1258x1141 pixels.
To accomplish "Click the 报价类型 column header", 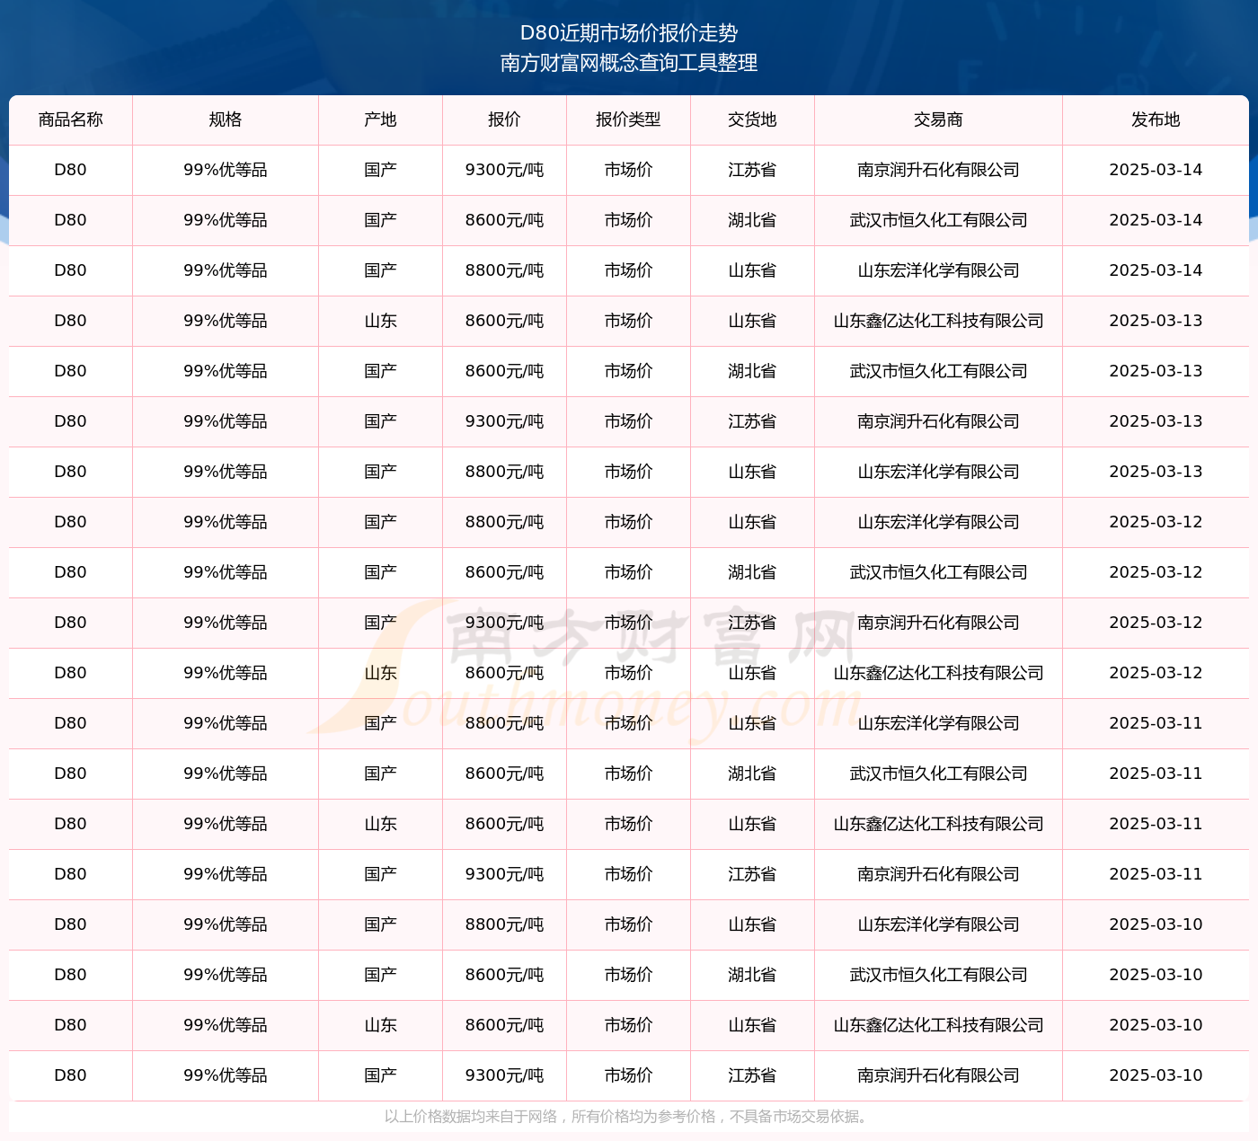I will pyautogui.click(x=628, y=119).
